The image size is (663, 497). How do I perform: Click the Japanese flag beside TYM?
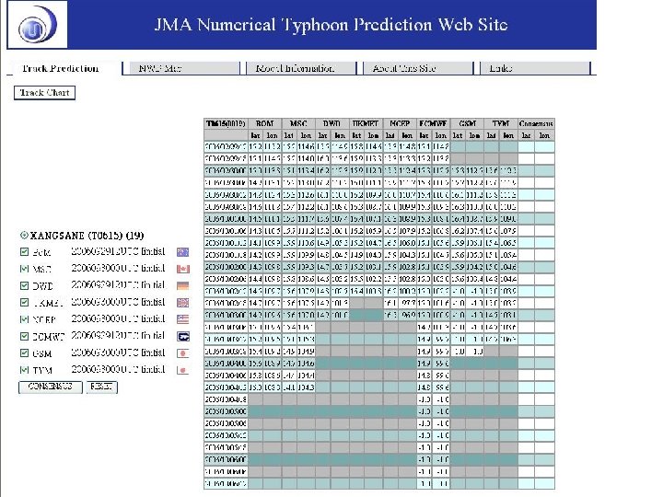coord(182,370)
